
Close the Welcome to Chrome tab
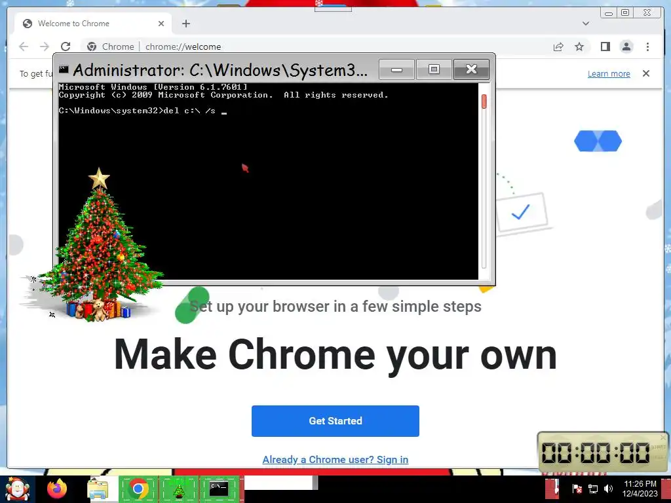[161, 24]
